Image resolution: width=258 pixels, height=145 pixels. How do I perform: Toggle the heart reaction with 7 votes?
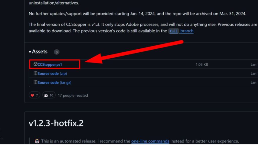[x=34, y=95]
